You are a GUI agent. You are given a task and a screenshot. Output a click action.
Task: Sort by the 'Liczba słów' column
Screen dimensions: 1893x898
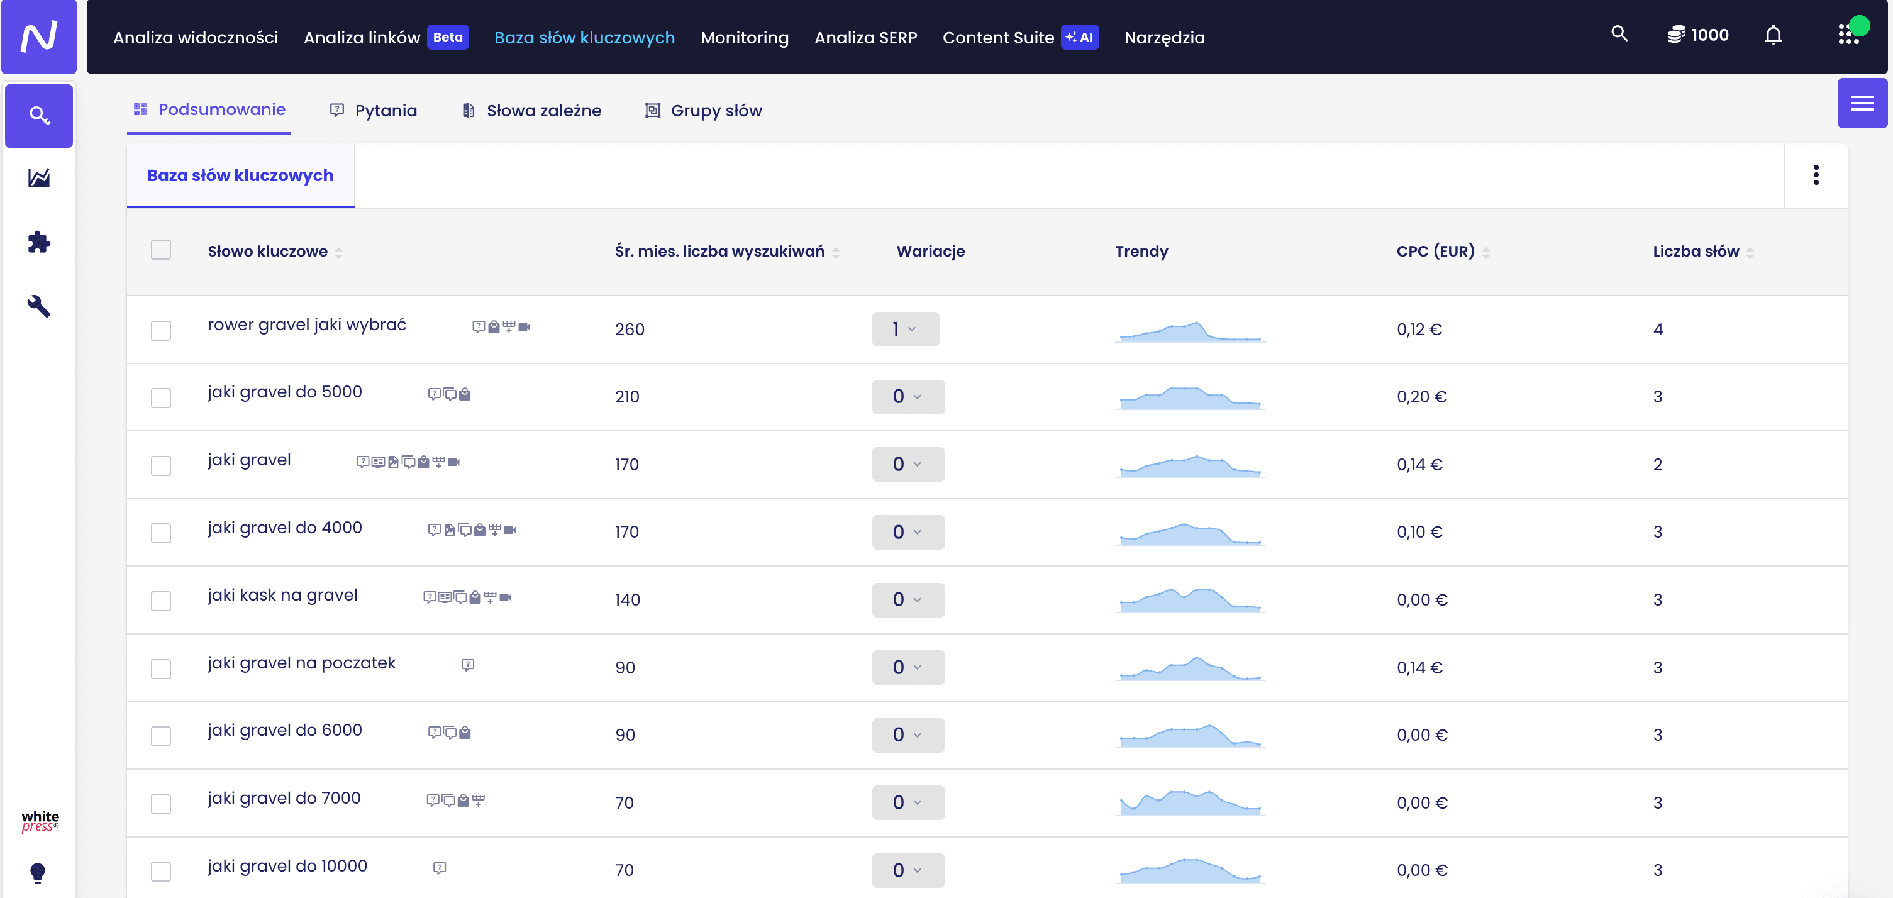[1704, 252]
